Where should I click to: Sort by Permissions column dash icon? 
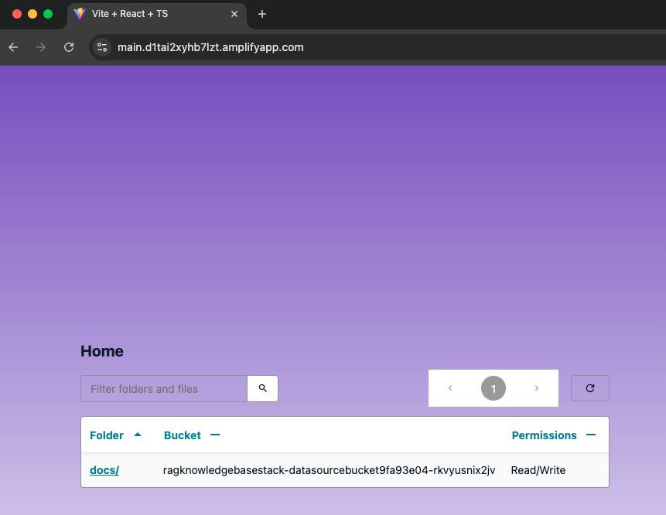coord(591,435)
